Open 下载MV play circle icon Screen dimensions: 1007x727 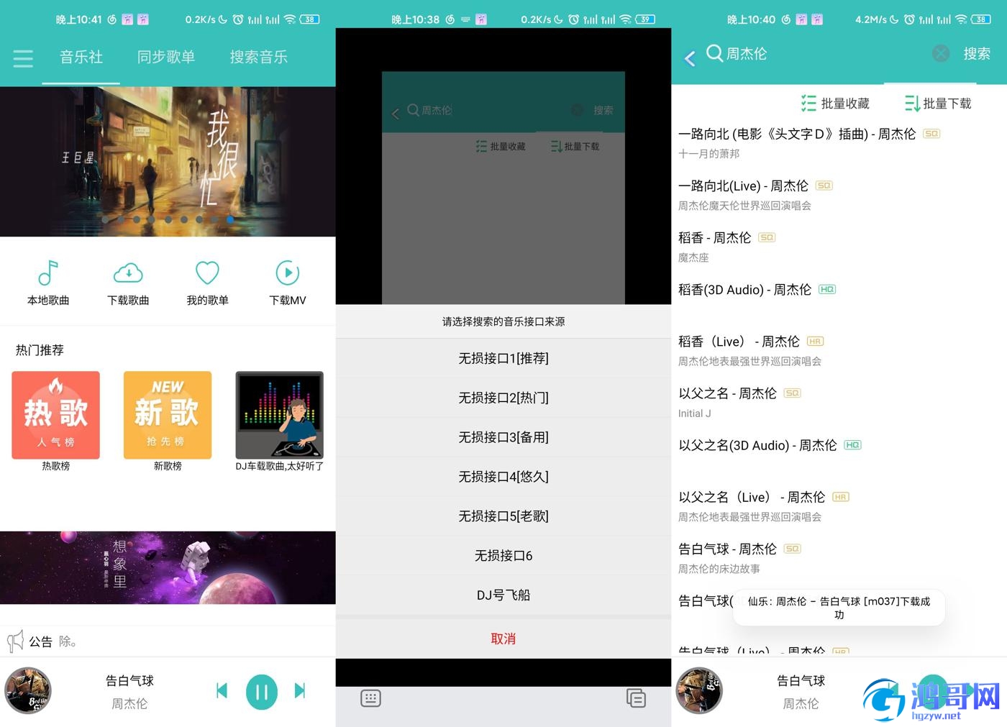(x=288, y=273)
